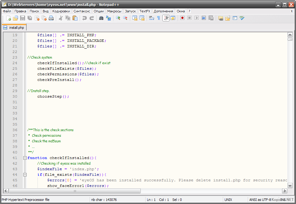
Task: Open Find using binoculars icon
Action: [101, 18]
